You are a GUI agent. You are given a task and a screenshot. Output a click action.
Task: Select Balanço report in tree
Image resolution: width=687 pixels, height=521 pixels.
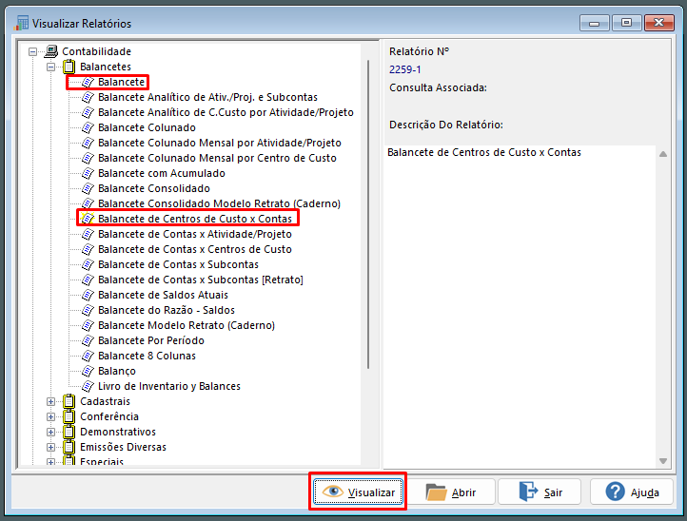point(117,372)
